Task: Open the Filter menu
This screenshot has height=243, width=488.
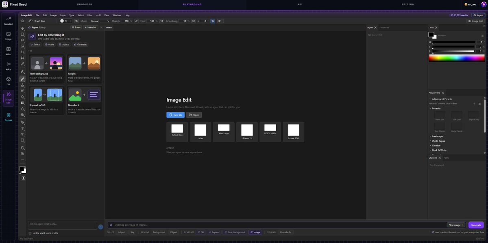Action: (90, 15)
